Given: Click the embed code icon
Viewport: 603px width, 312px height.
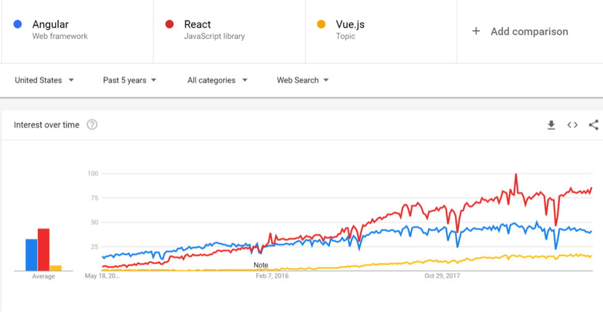Looking at the screenshot, I should [572, 125].
